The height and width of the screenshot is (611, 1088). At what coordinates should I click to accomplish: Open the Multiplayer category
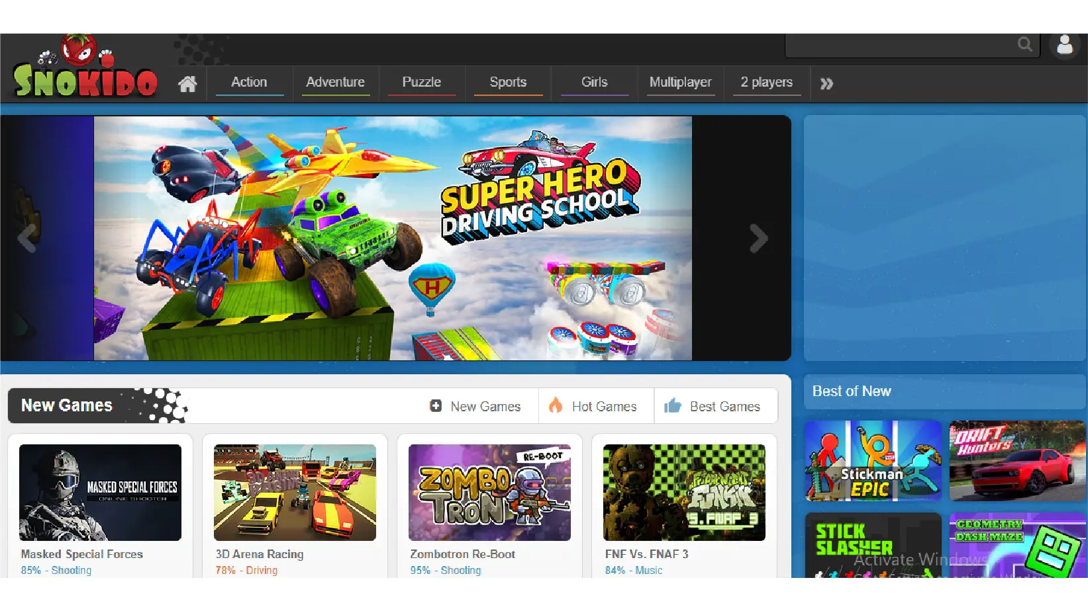click(x=681, y=82)
